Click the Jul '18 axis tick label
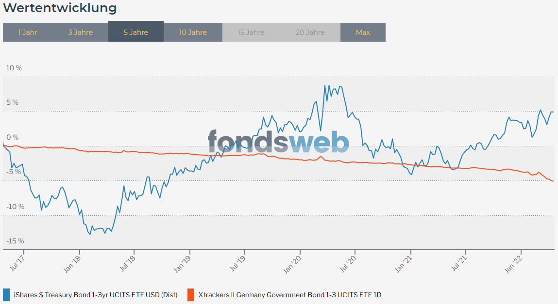 click(x=127, y=263)
